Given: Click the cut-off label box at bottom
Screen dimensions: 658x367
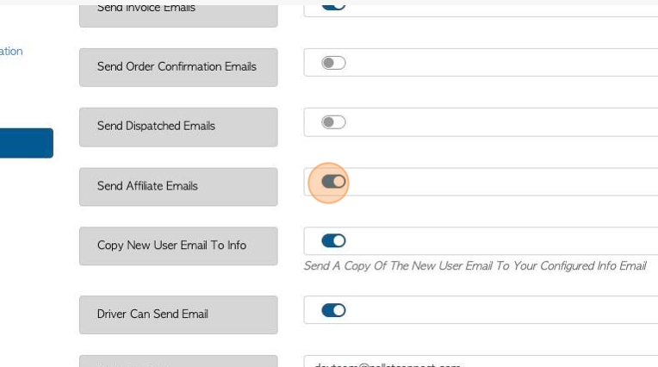Looking at the screenshot, I should click(x=178, y=361).
